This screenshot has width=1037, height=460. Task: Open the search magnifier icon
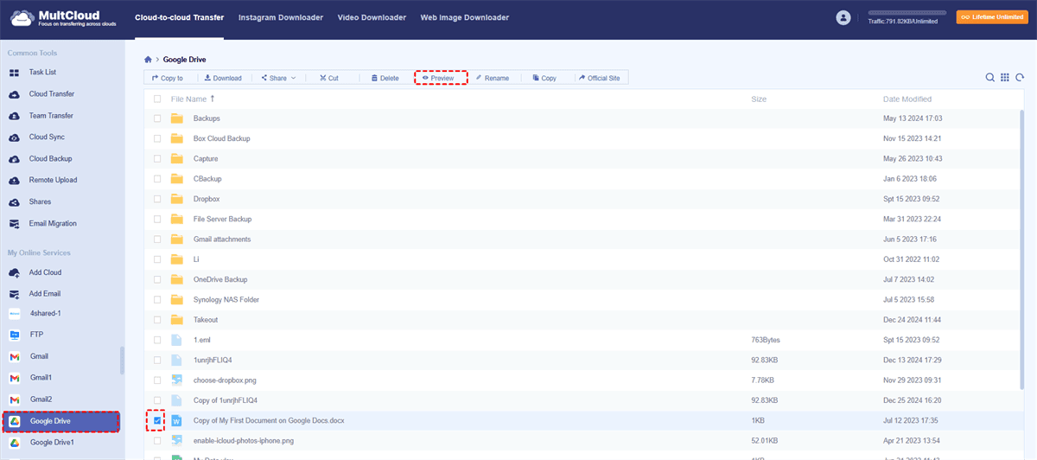click(990, 78)
